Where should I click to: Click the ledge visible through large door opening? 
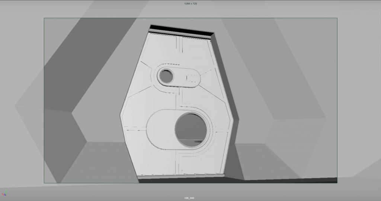point(199,141)
